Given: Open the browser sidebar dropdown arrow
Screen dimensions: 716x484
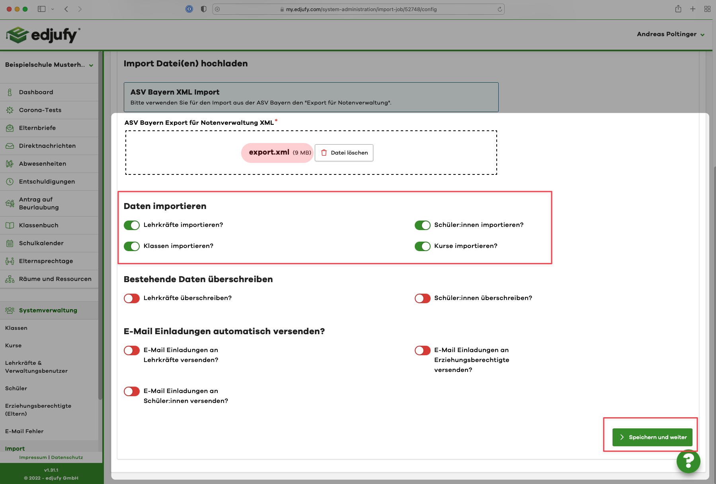Looking at the screenshot, I should click(53, 9).
